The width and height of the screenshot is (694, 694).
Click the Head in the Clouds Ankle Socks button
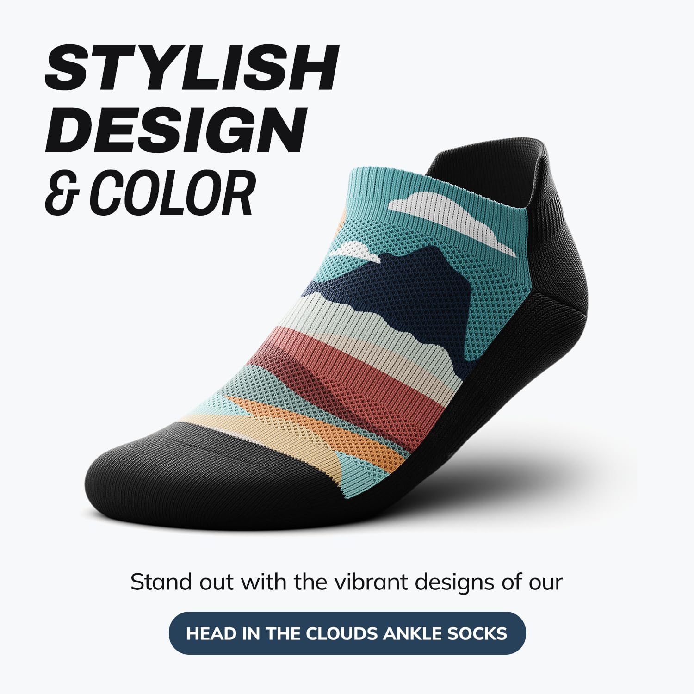click(347, 633)
